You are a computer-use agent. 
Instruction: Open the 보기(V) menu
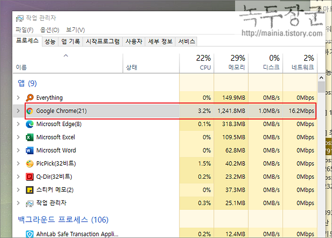coord(76,30)
